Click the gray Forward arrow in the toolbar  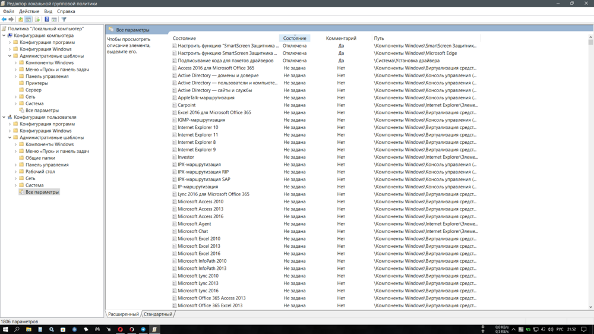pos(11,20)
